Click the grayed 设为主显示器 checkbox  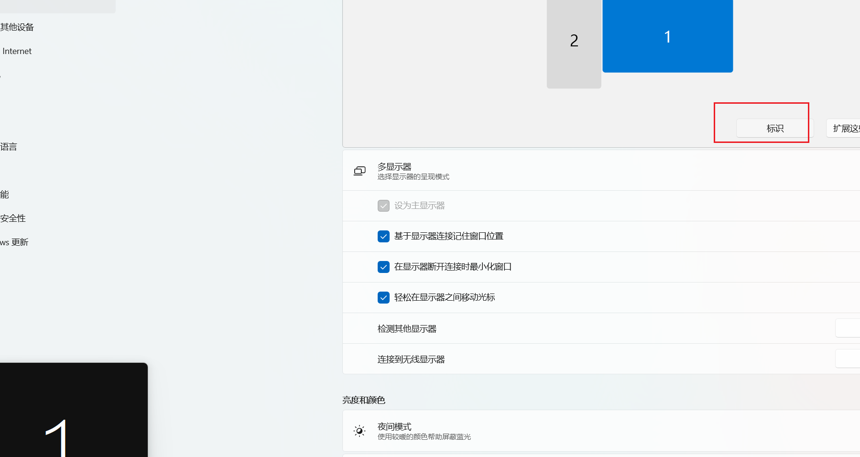click(383, 206)
